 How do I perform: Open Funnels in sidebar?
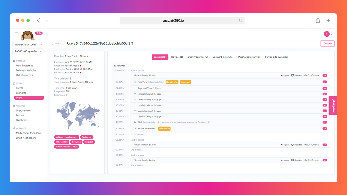pos(20,115)
